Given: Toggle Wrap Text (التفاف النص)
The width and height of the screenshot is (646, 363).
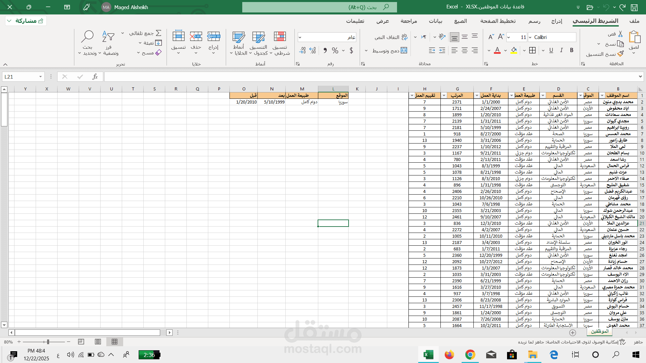Looking at the screenshot, I should point(391,37).
